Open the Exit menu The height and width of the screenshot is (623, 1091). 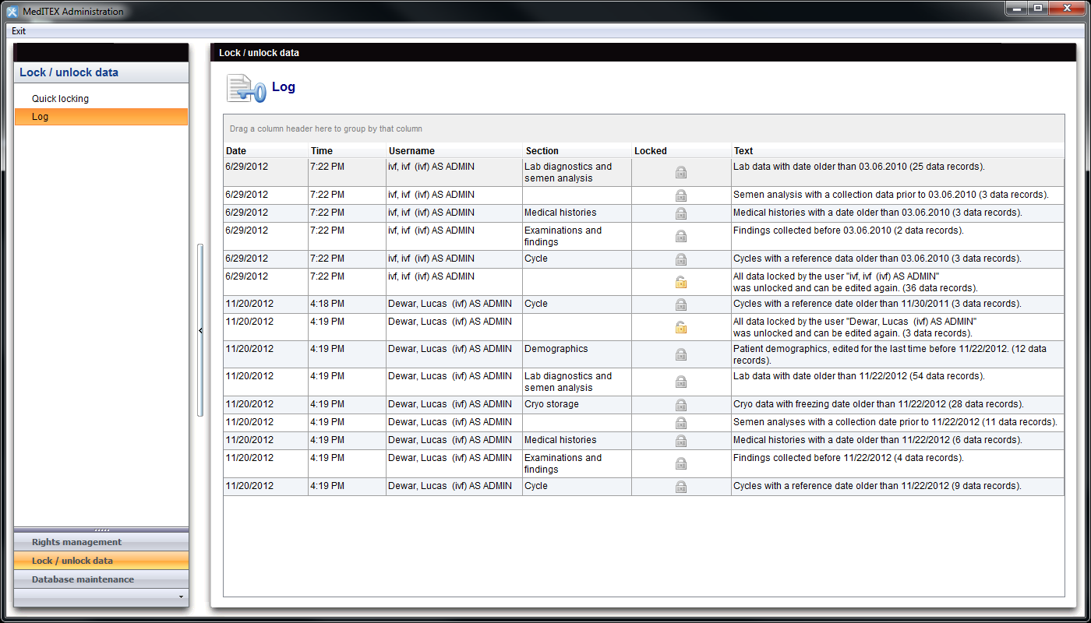click(x=19, y=31)
